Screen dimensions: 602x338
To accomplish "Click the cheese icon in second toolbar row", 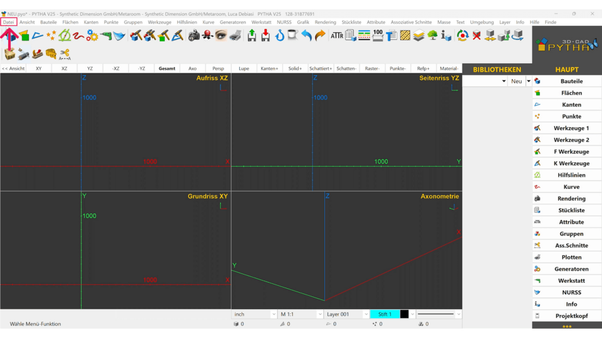I will coord(51,53).
